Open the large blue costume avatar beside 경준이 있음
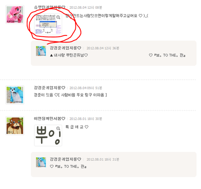The image size is (201, 189). coord(15,95)
